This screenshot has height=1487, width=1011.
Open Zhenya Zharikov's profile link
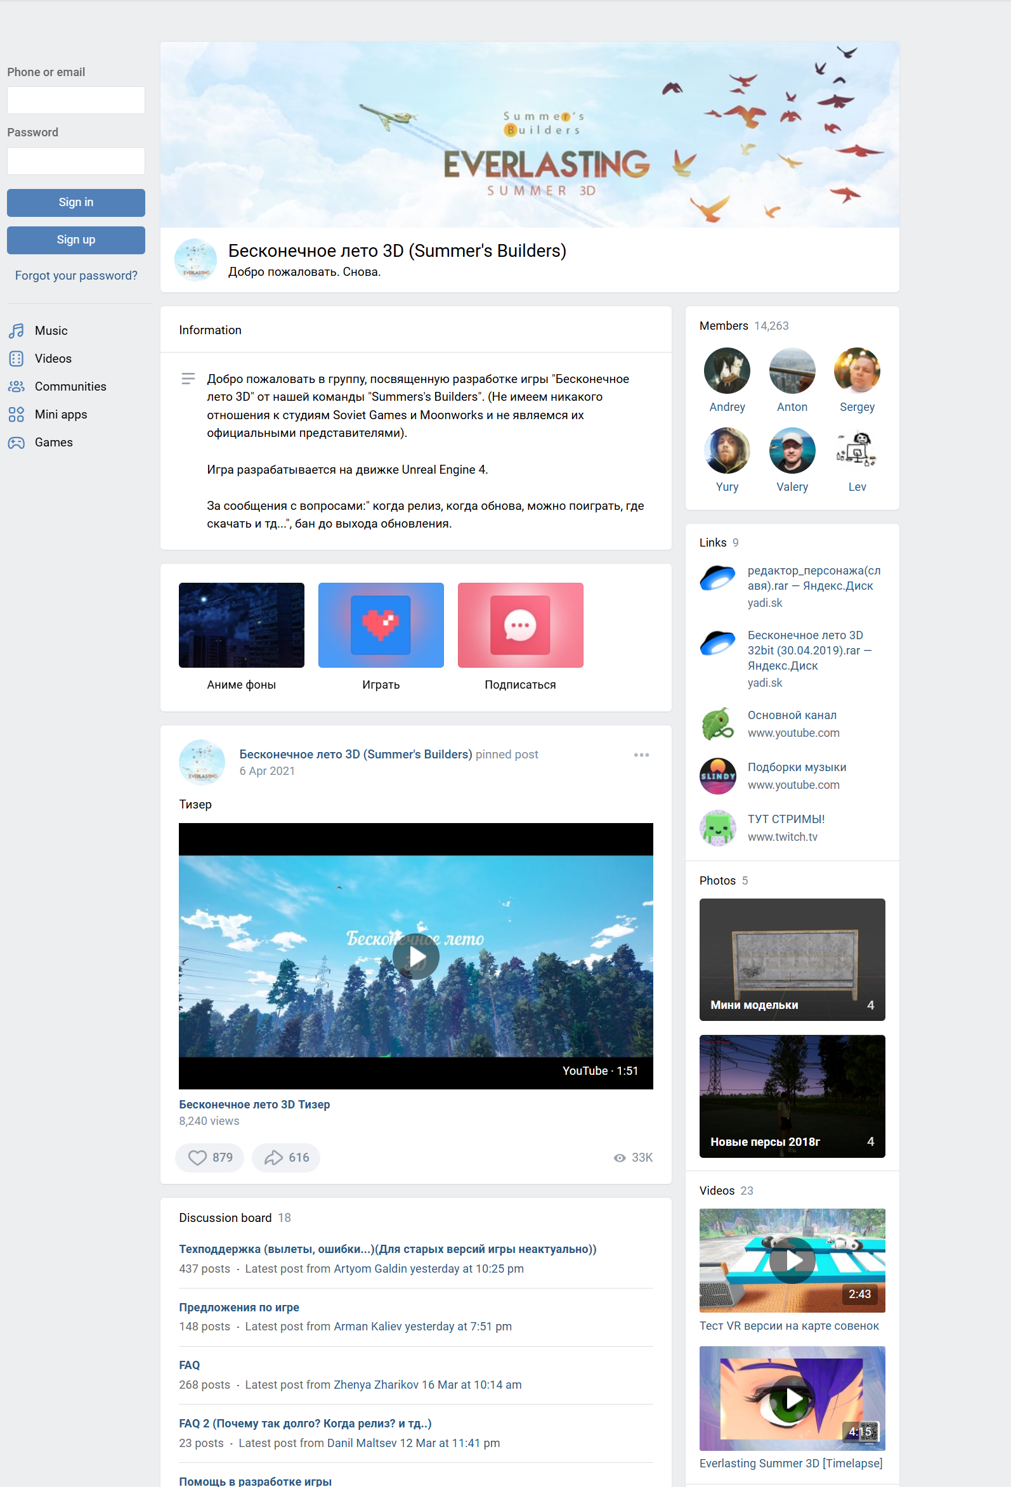click(x=376, y=1385)
